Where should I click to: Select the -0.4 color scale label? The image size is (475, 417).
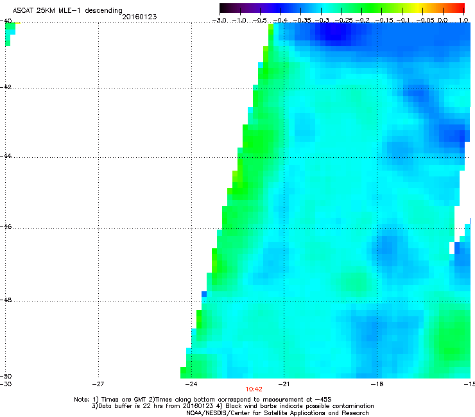pyautogui.click(x=281, y=21)
